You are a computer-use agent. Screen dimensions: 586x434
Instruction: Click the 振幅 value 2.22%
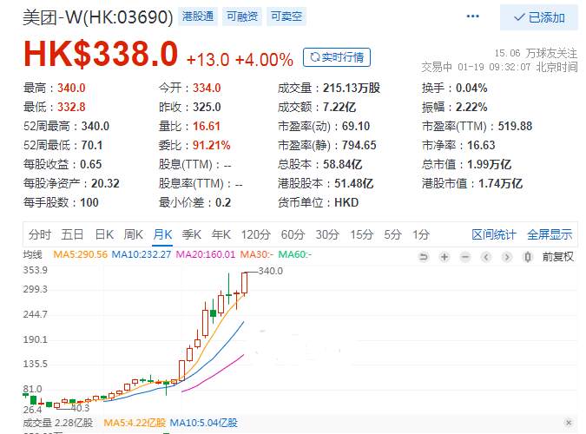(471, 107)
